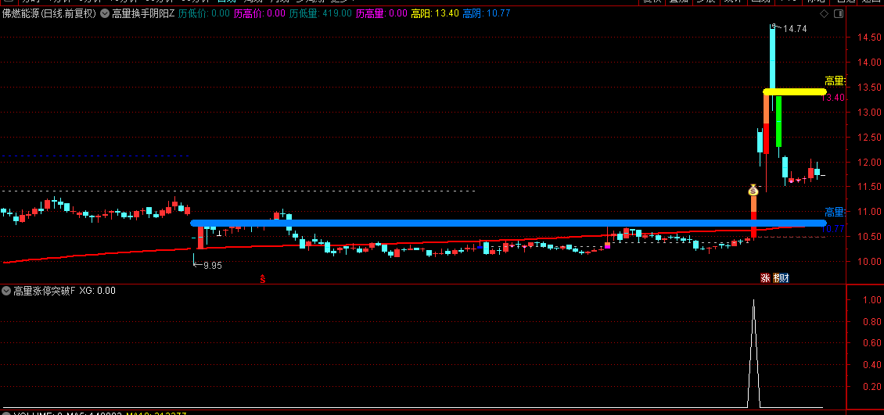Click the white XG signal spike

754,353
